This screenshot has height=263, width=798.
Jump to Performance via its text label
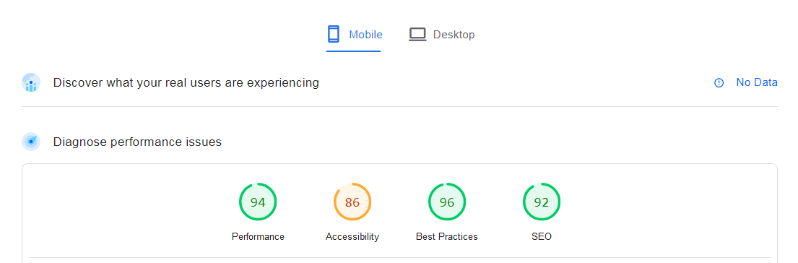click(x=258, y=236)
